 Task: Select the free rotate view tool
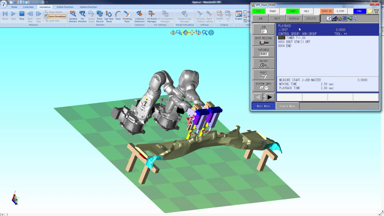tap(185, 33)
